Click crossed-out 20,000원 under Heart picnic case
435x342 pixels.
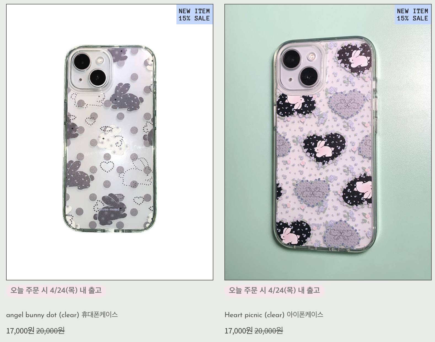(x=269, y=330)
